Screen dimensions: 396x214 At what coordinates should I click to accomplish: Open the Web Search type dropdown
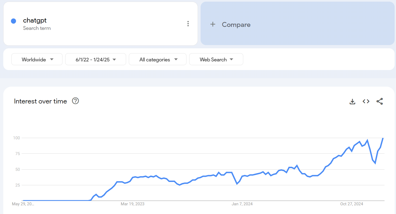coord(216,59)
